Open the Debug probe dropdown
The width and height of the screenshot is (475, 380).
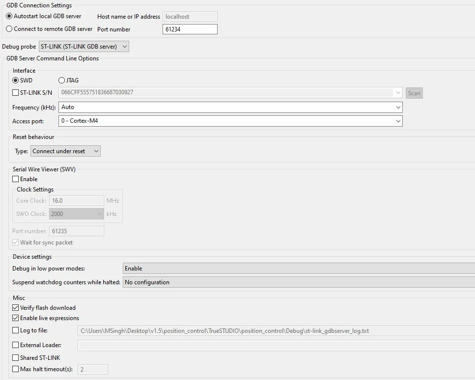[x=84, y=47]
